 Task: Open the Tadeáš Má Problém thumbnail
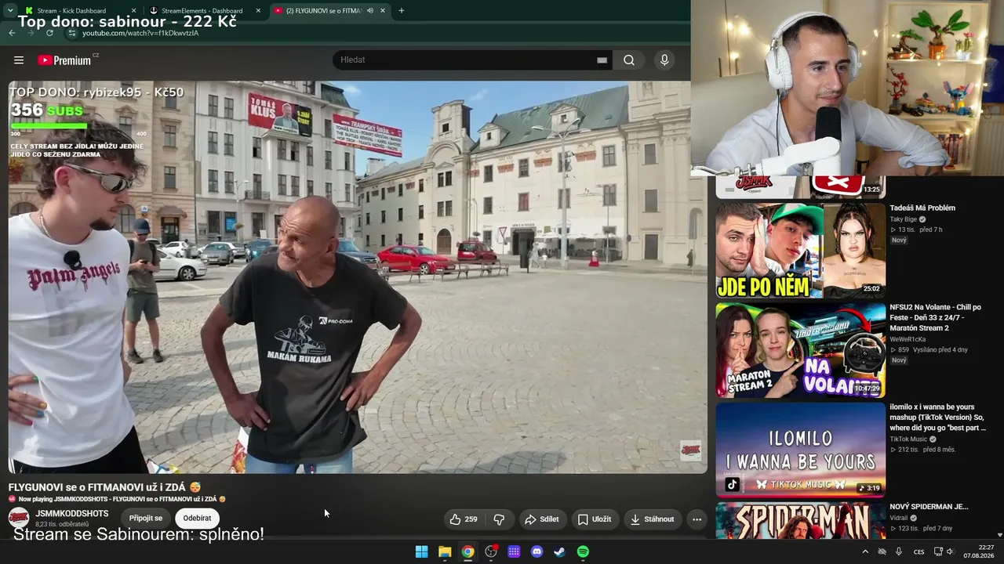[800, 250]
